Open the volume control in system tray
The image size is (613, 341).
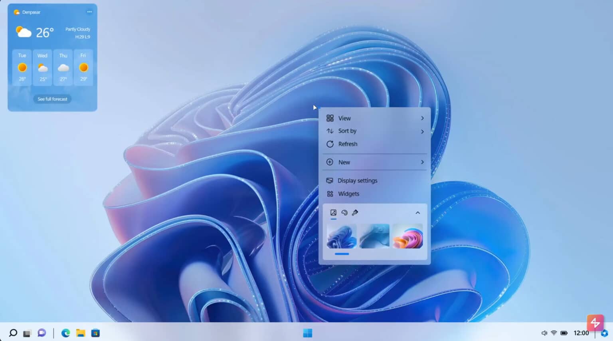[x=544, y=333]
